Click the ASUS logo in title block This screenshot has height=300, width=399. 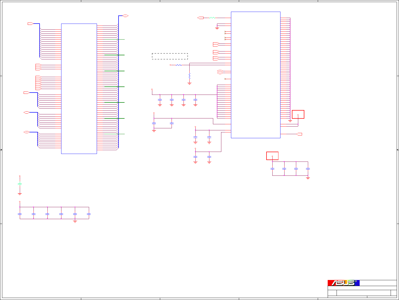pyautogui.click(x=343, y=283)
